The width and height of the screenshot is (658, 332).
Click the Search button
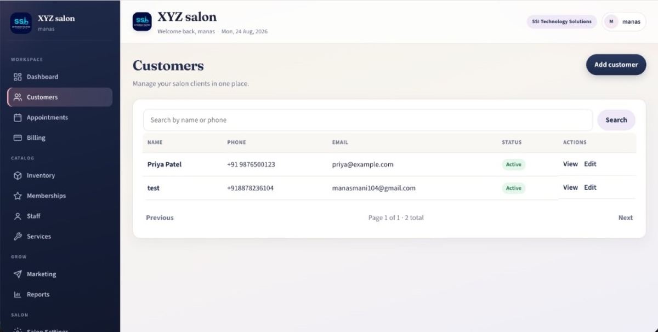point(616,120)
